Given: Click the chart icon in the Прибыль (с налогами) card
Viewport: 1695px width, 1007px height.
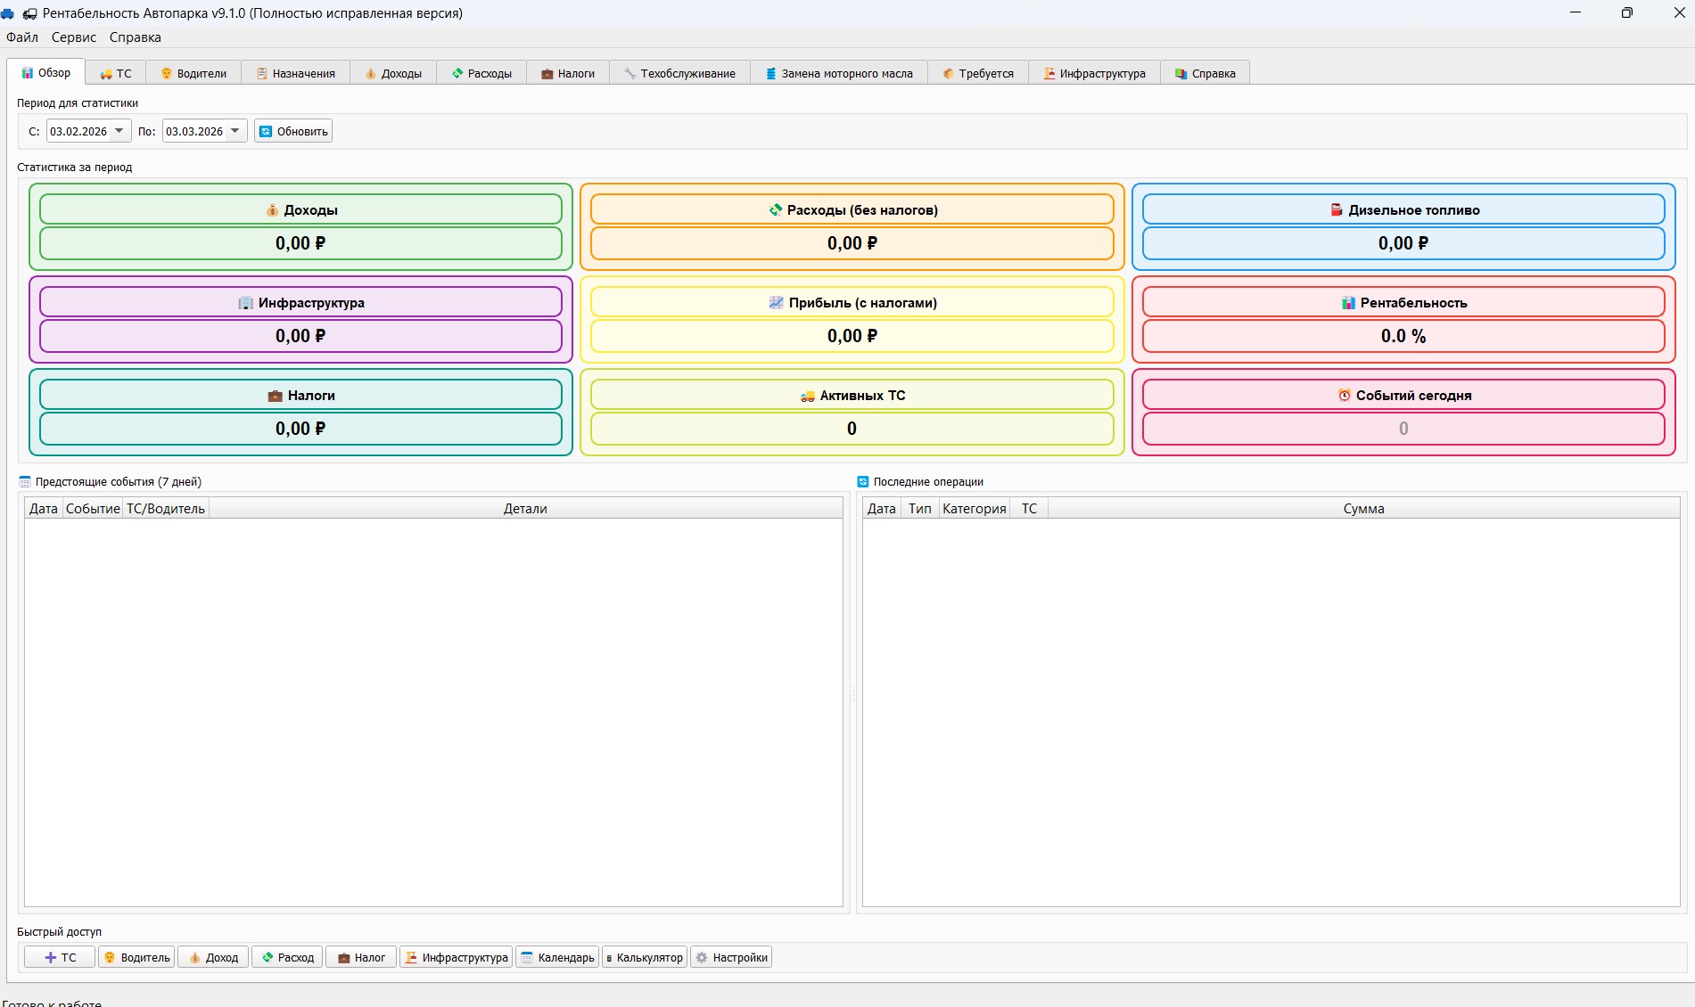Looking at the screenshot, I should [777, 303].
